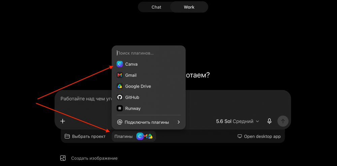Switch to the Work mode
The width and height of the screenshot is (337, 166).
189,7
